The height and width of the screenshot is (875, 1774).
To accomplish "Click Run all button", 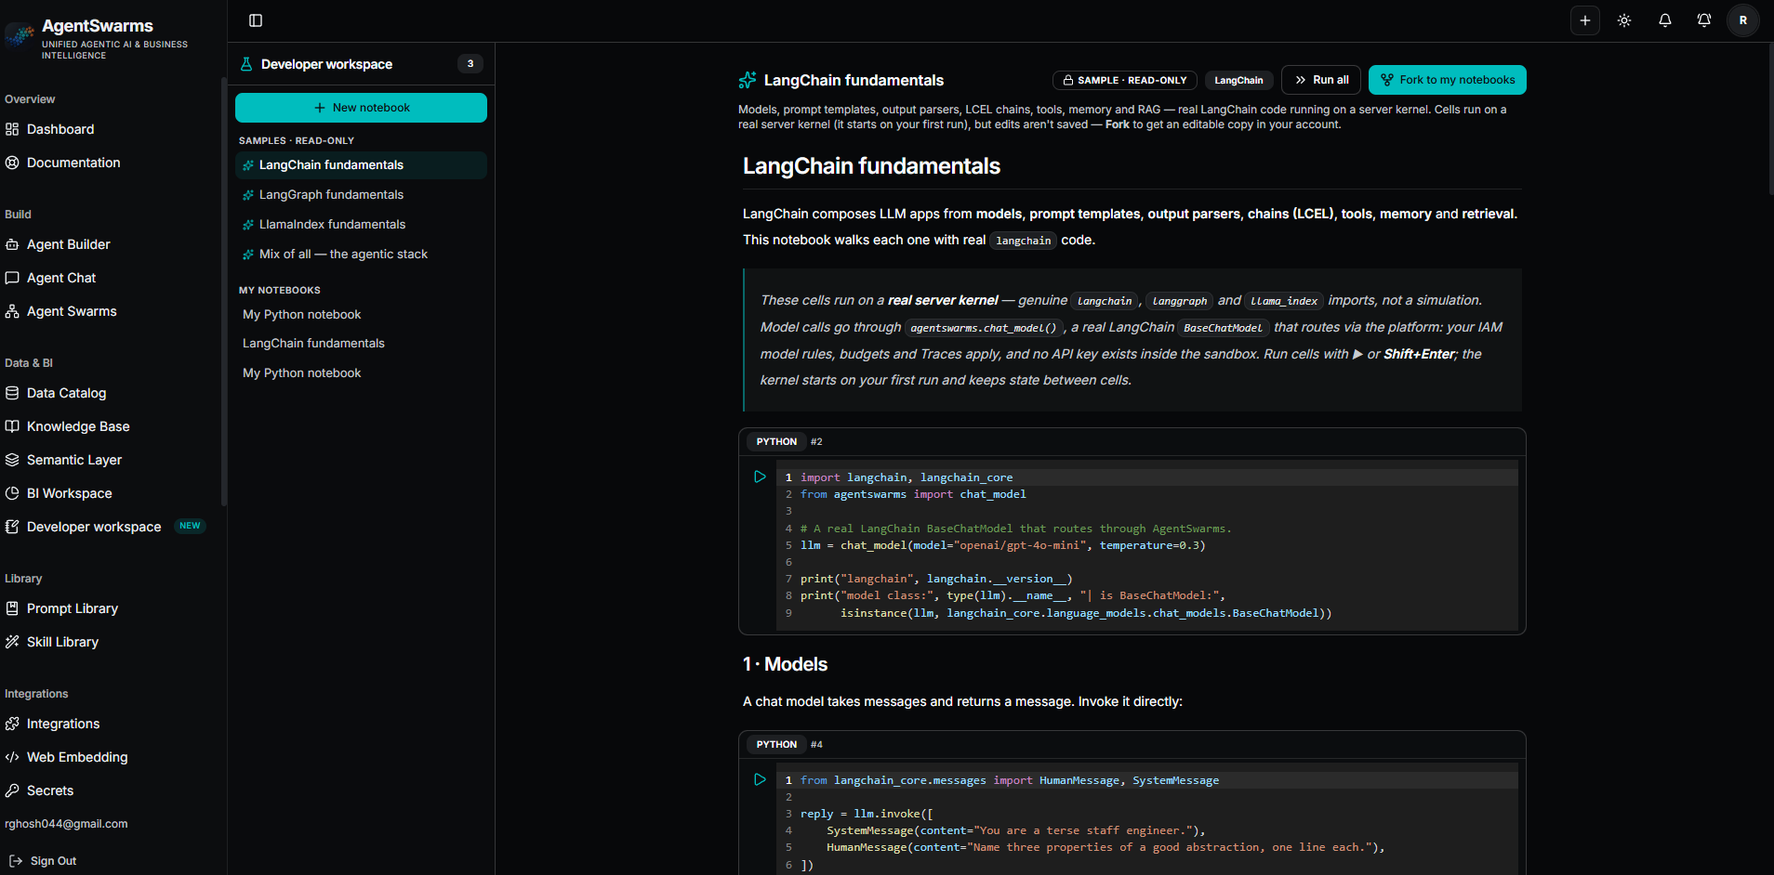I will click(x=1321, y=80).
